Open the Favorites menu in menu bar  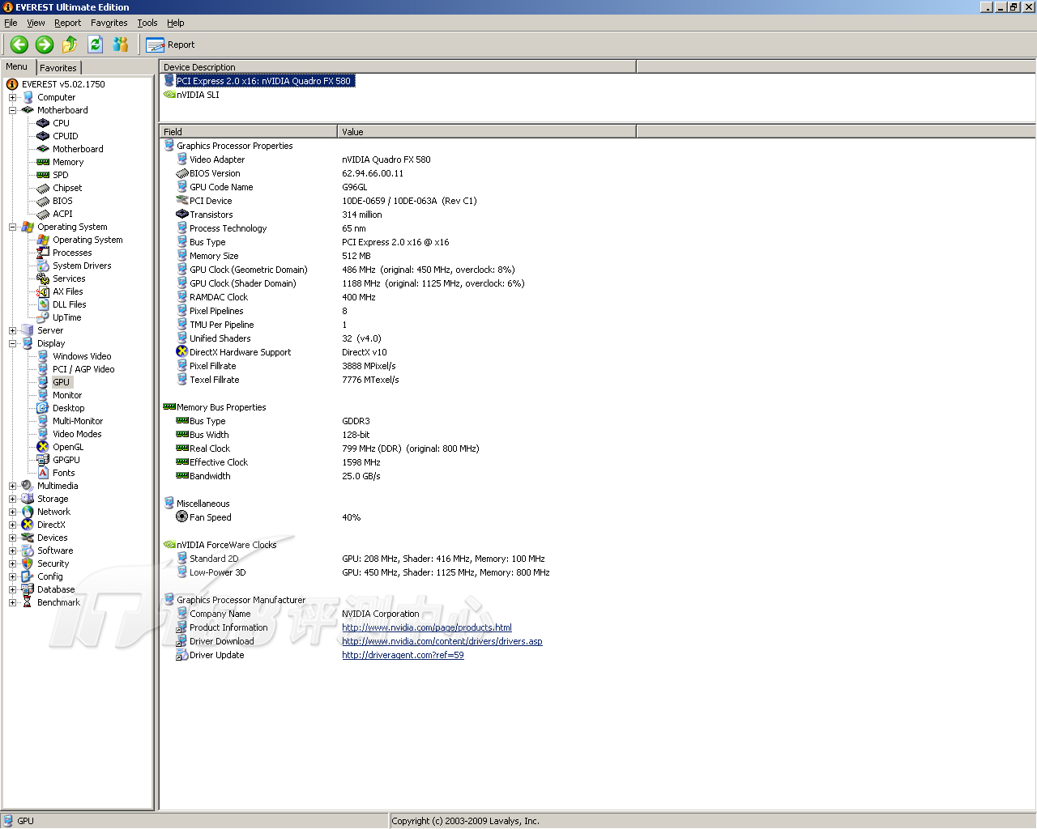pyautogui.click(x=109, y=23)
